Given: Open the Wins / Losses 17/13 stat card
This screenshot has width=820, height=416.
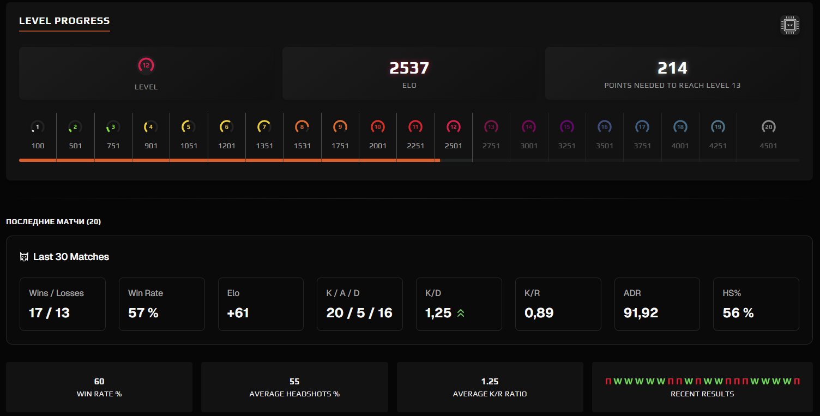Looking at the screenshot, I should click(x=63, y=304).
